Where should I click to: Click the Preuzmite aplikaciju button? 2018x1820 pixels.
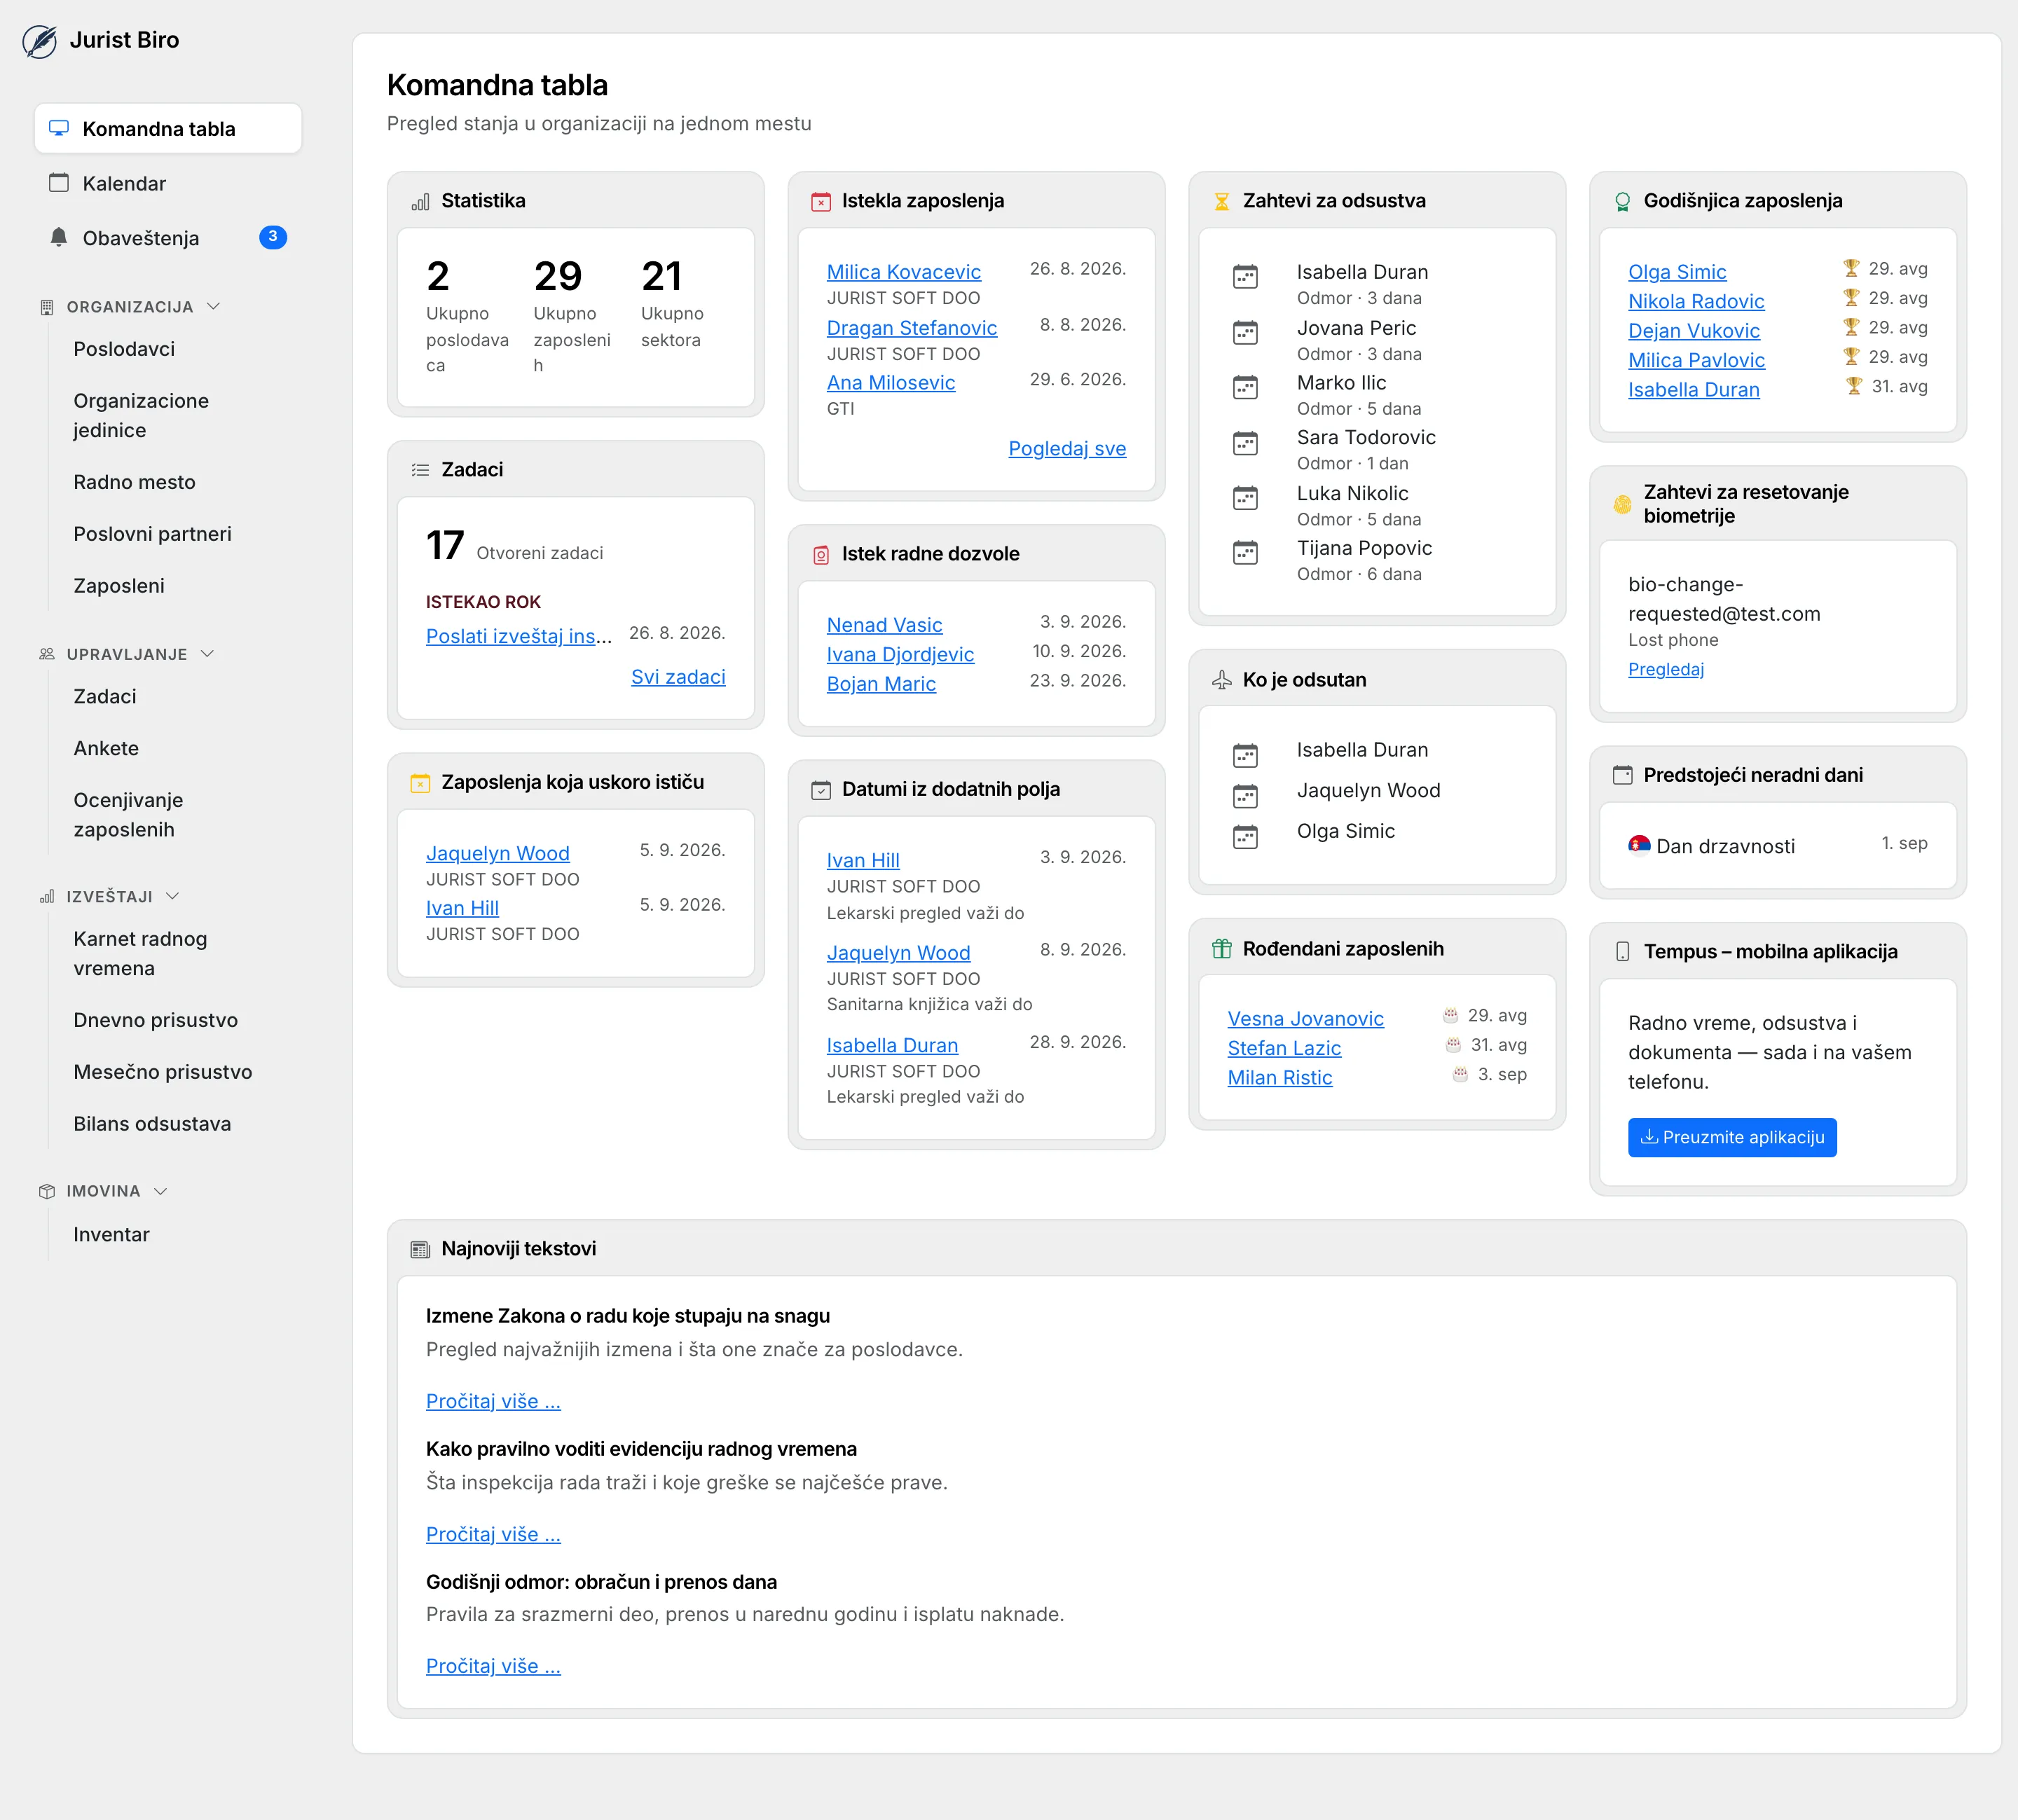[1732, 1138]
